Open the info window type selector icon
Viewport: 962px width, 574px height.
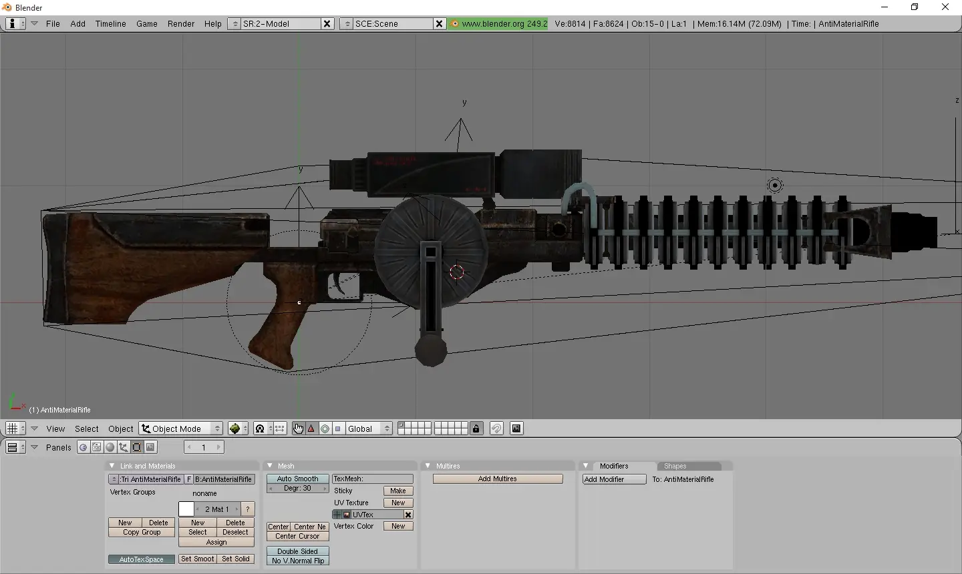(15, 23)
